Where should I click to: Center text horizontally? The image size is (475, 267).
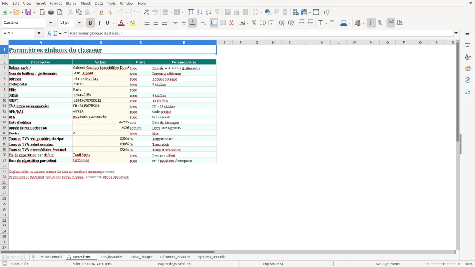(156, 23)
